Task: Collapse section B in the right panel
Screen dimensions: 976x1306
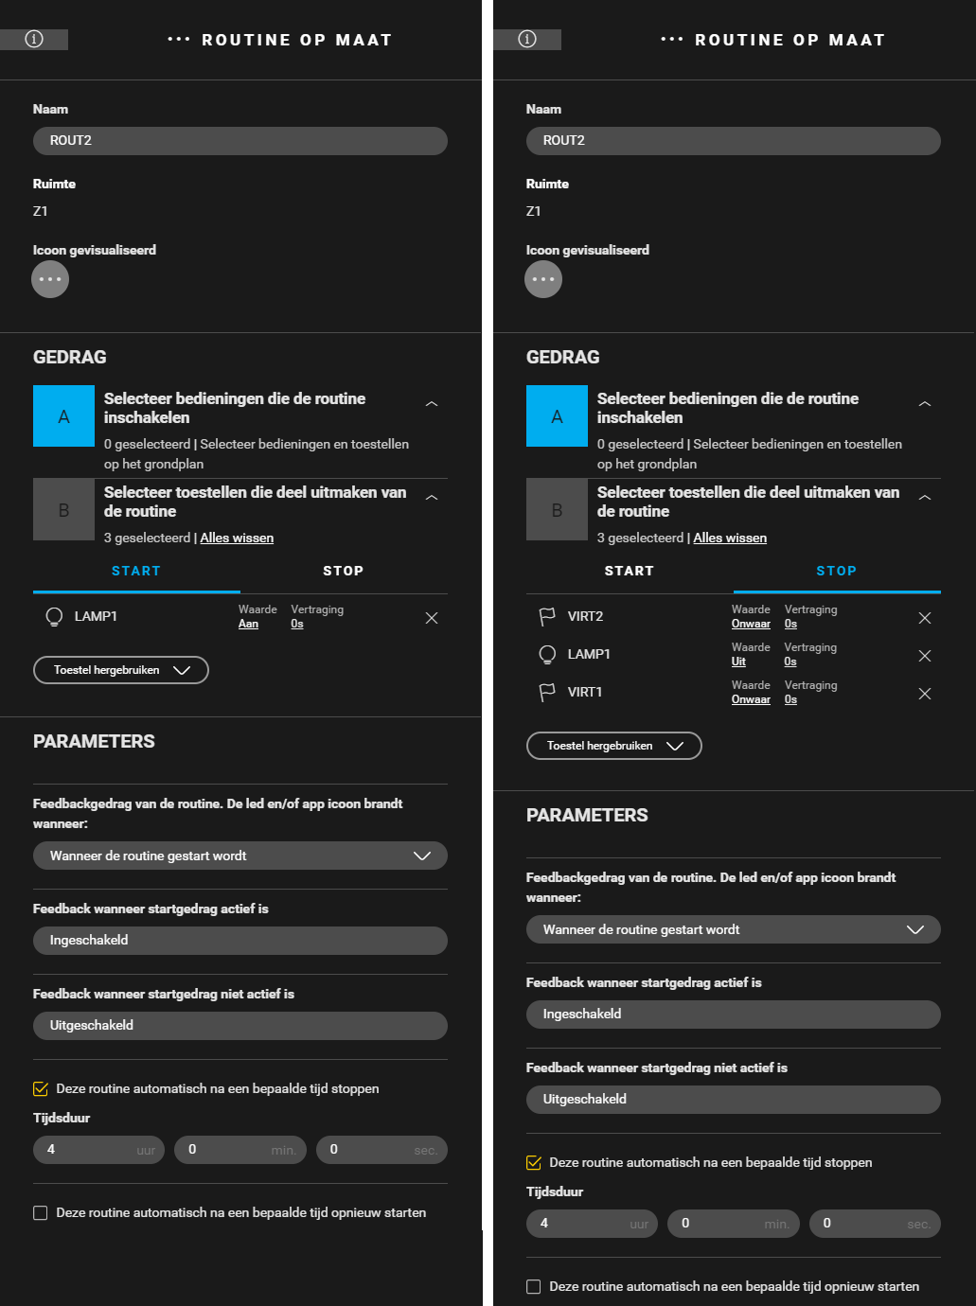Action: (925, 498)
